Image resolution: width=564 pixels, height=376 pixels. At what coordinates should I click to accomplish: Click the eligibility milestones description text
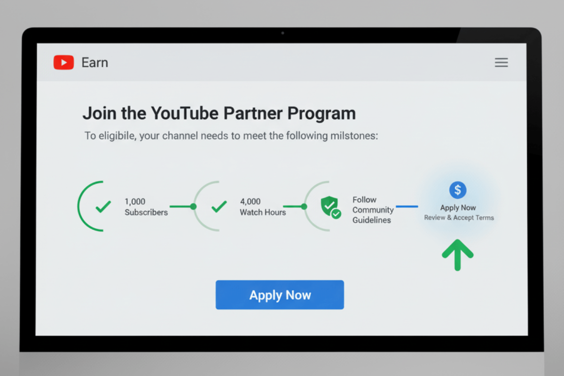tap(231, 136)
